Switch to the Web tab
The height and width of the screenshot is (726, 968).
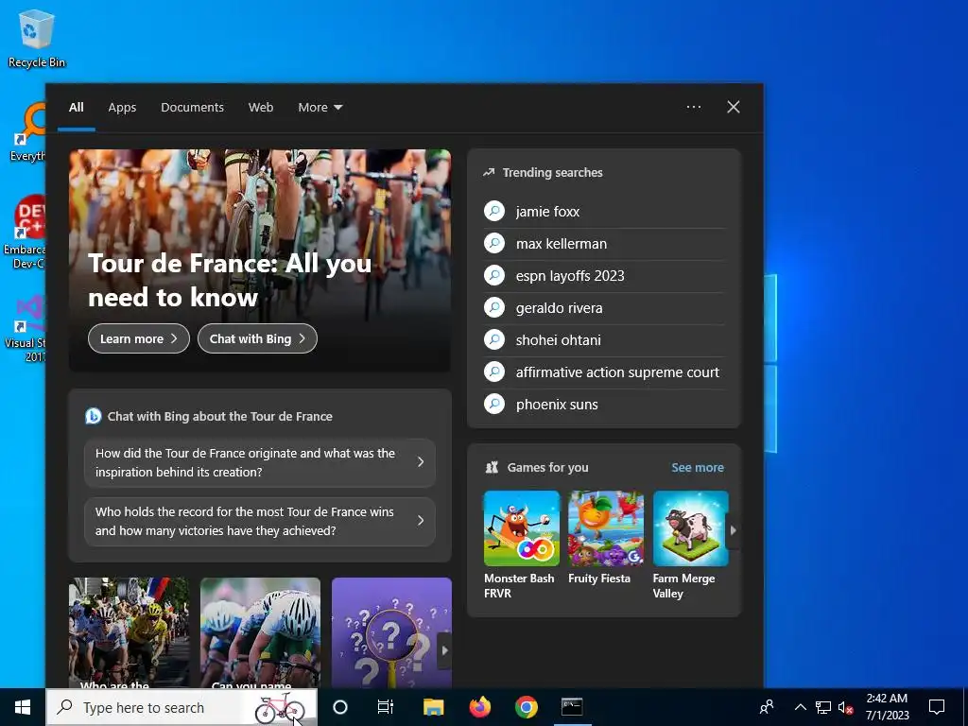pyautogui.click(x=261, y=108)
